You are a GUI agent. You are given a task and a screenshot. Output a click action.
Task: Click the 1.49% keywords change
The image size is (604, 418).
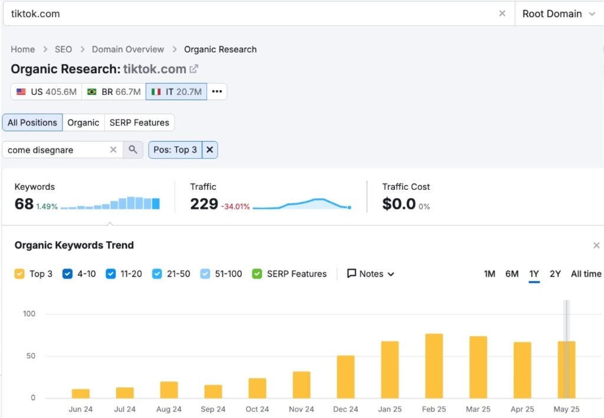click(47, 206)
